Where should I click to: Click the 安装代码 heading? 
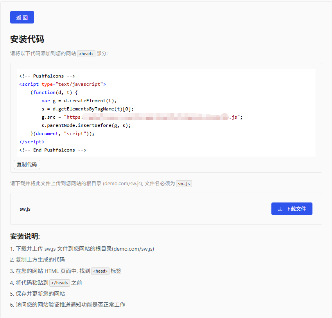click(27, 39)
